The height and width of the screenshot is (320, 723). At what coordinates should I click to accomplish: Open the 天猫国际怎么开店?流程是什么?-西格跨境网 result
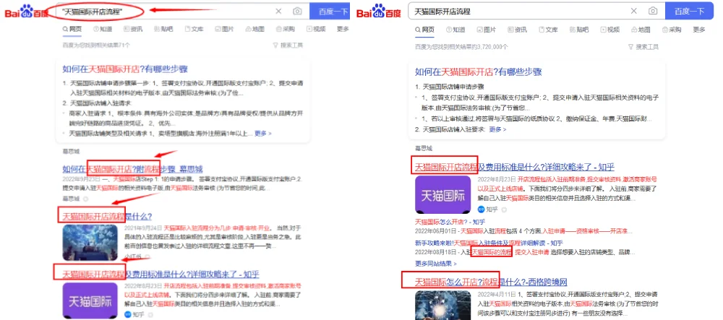[x=491, y=282]
